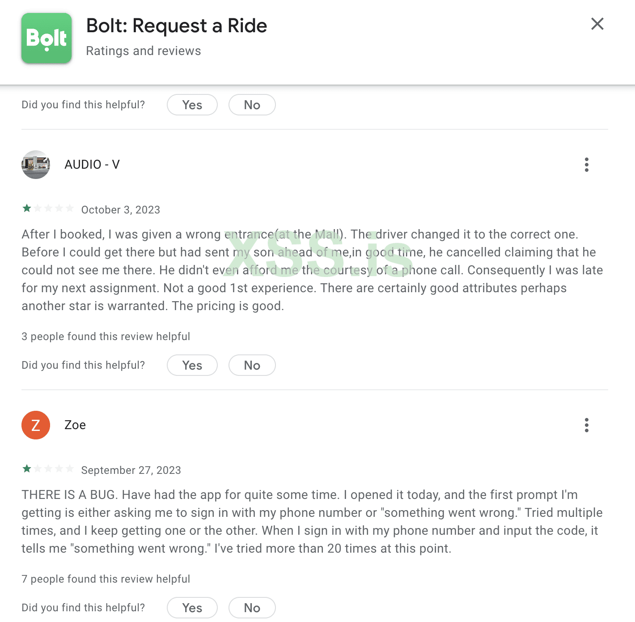This screenshot has height=622, width=635.
Task: Click the Bolt: Request a Ride title
Action: click(177, 26)
